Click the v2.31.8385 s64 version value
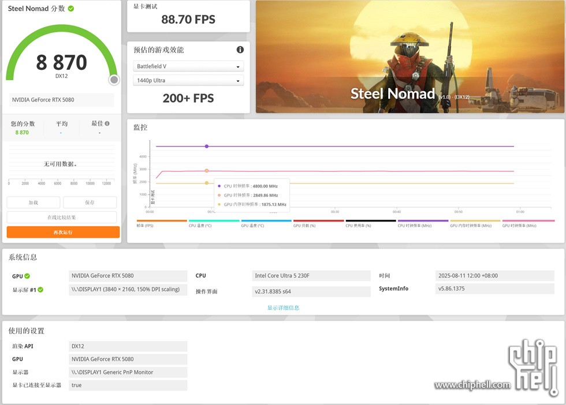Screen dimensions: 566x405 311,291
